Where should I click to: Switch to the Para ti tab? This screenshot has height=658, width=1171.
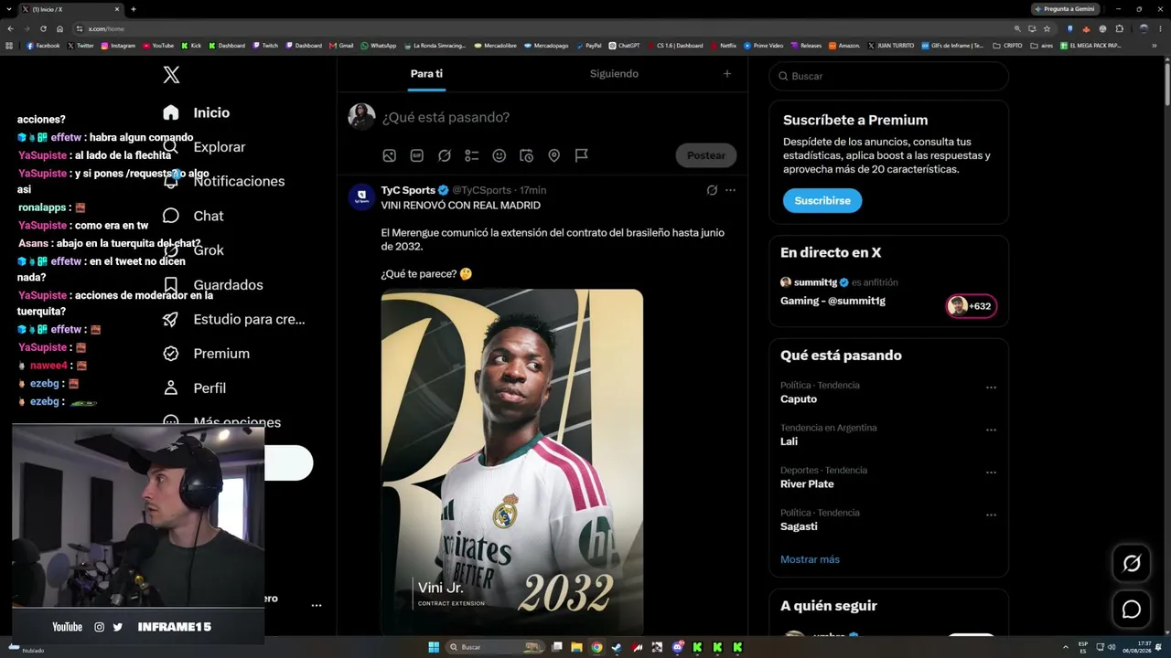coord(426,74)
